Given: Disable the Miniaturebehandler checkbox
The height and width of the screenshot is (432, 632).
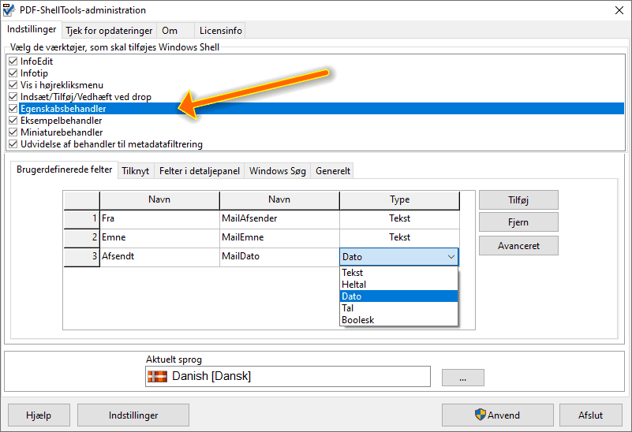Looking at the screenshot, I should pyautogui.click(x=13, y=132).
